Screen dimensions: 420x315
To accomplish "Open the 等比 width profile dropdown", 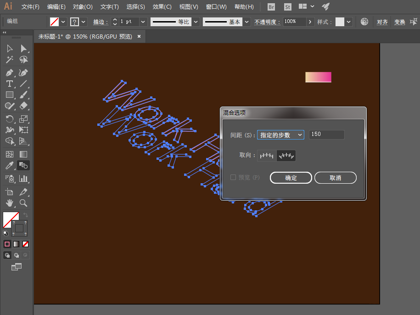I will click(196, 22).
